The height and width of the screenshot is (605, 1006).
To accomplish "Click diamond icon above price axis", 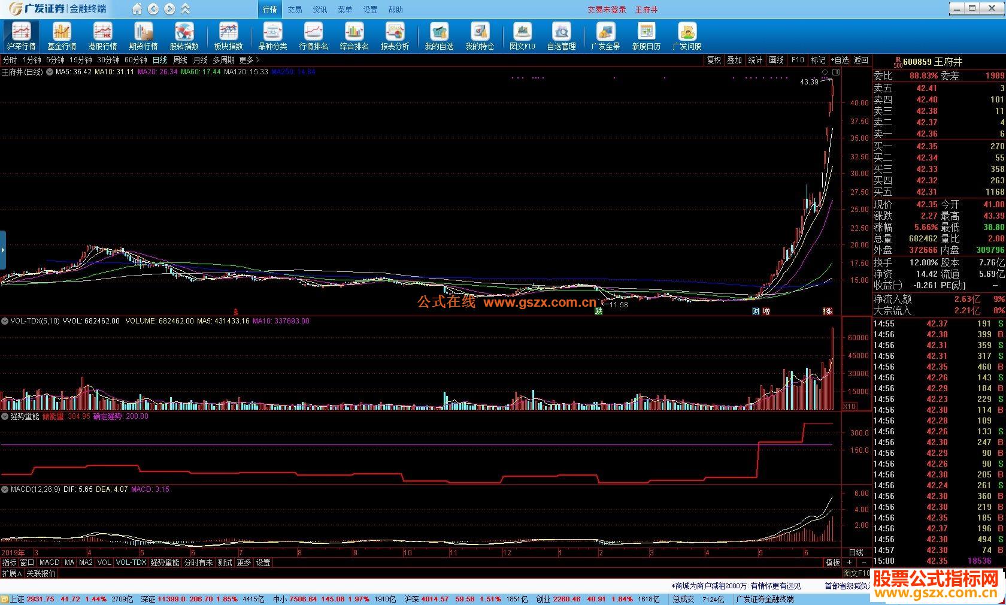I will (x=825, y=72).
